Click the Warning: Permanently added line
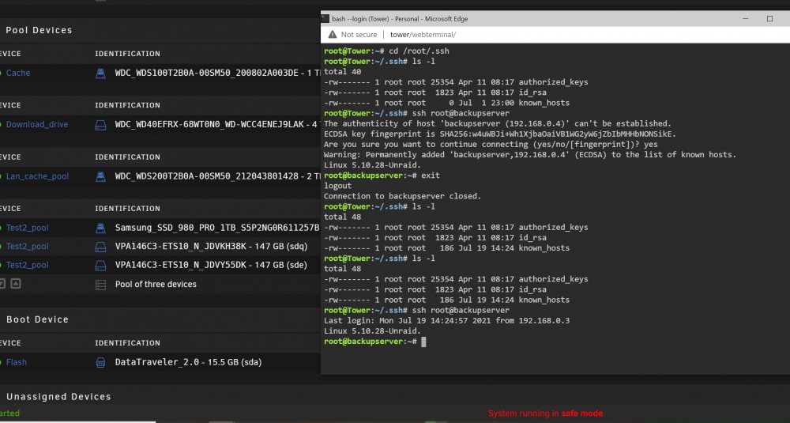790x423 pixels. point(530,155)
